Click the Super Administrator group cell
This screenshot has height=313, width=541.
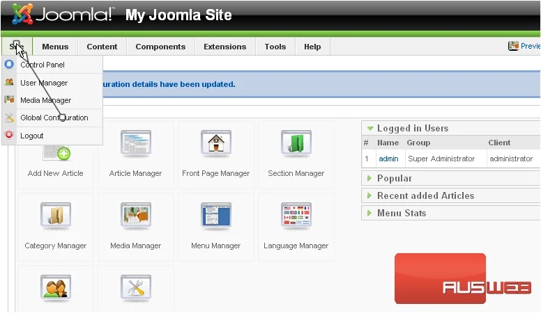click(x=441, y=159)
